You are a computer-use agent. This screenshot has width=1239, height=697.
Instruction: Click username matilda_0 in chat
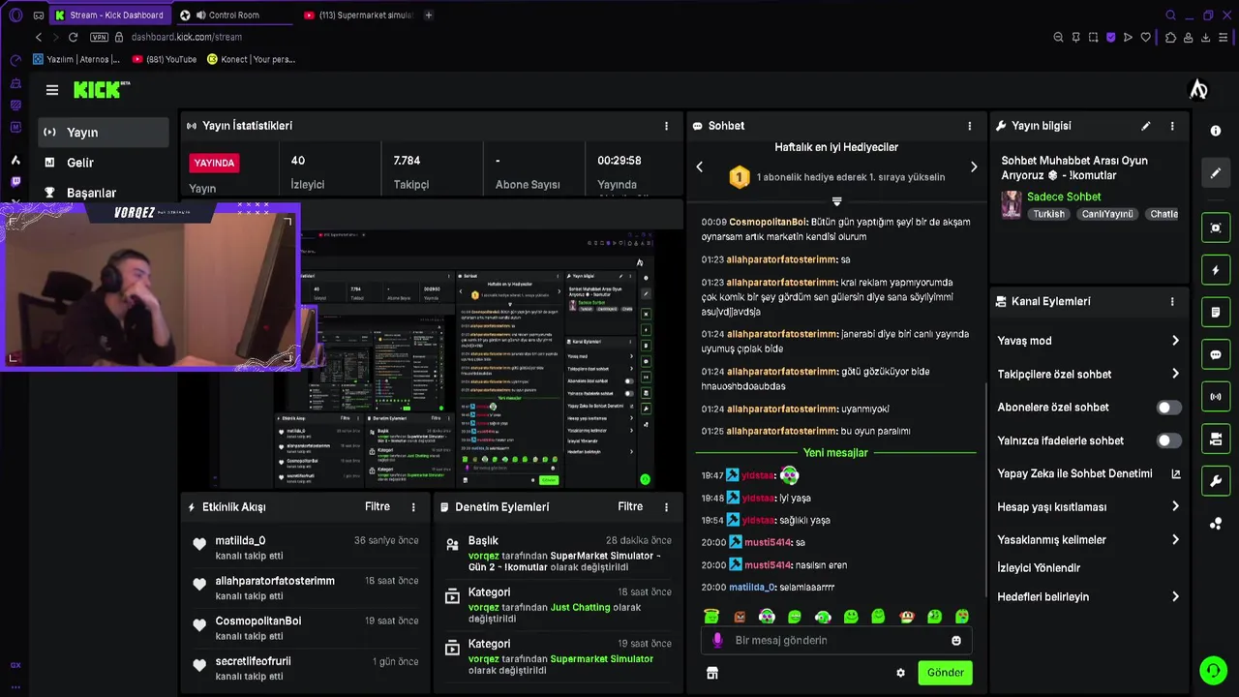[751, 587]
